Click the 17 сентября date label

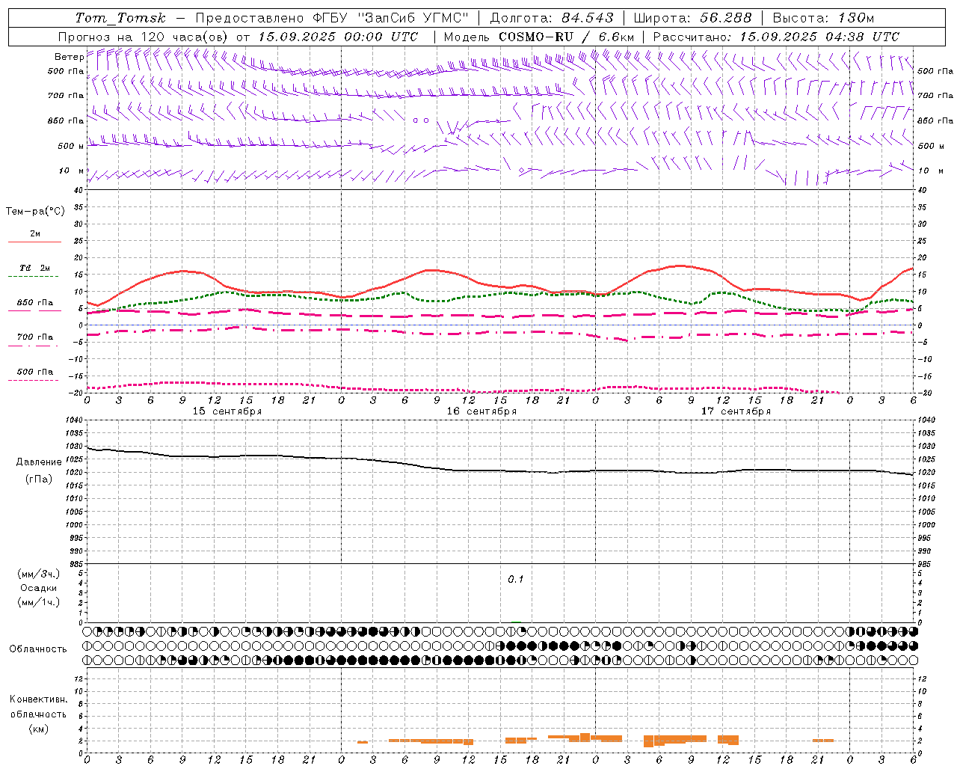[736, 411]
